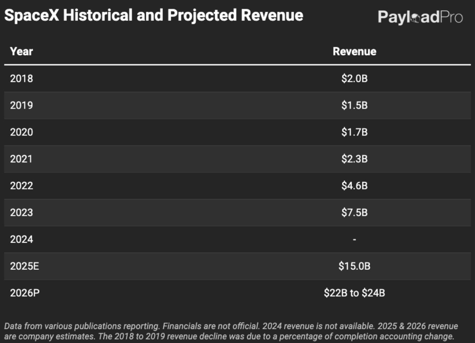Select the 2021 year cell
This screenshot has height=343, width=475.
[21, 159]
